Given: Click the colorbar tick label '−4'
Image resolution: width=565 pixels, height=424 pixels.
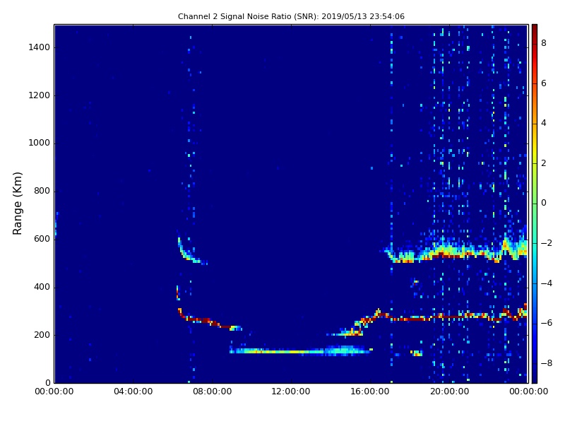Looking at the screenshot, I should click(546, 283).
